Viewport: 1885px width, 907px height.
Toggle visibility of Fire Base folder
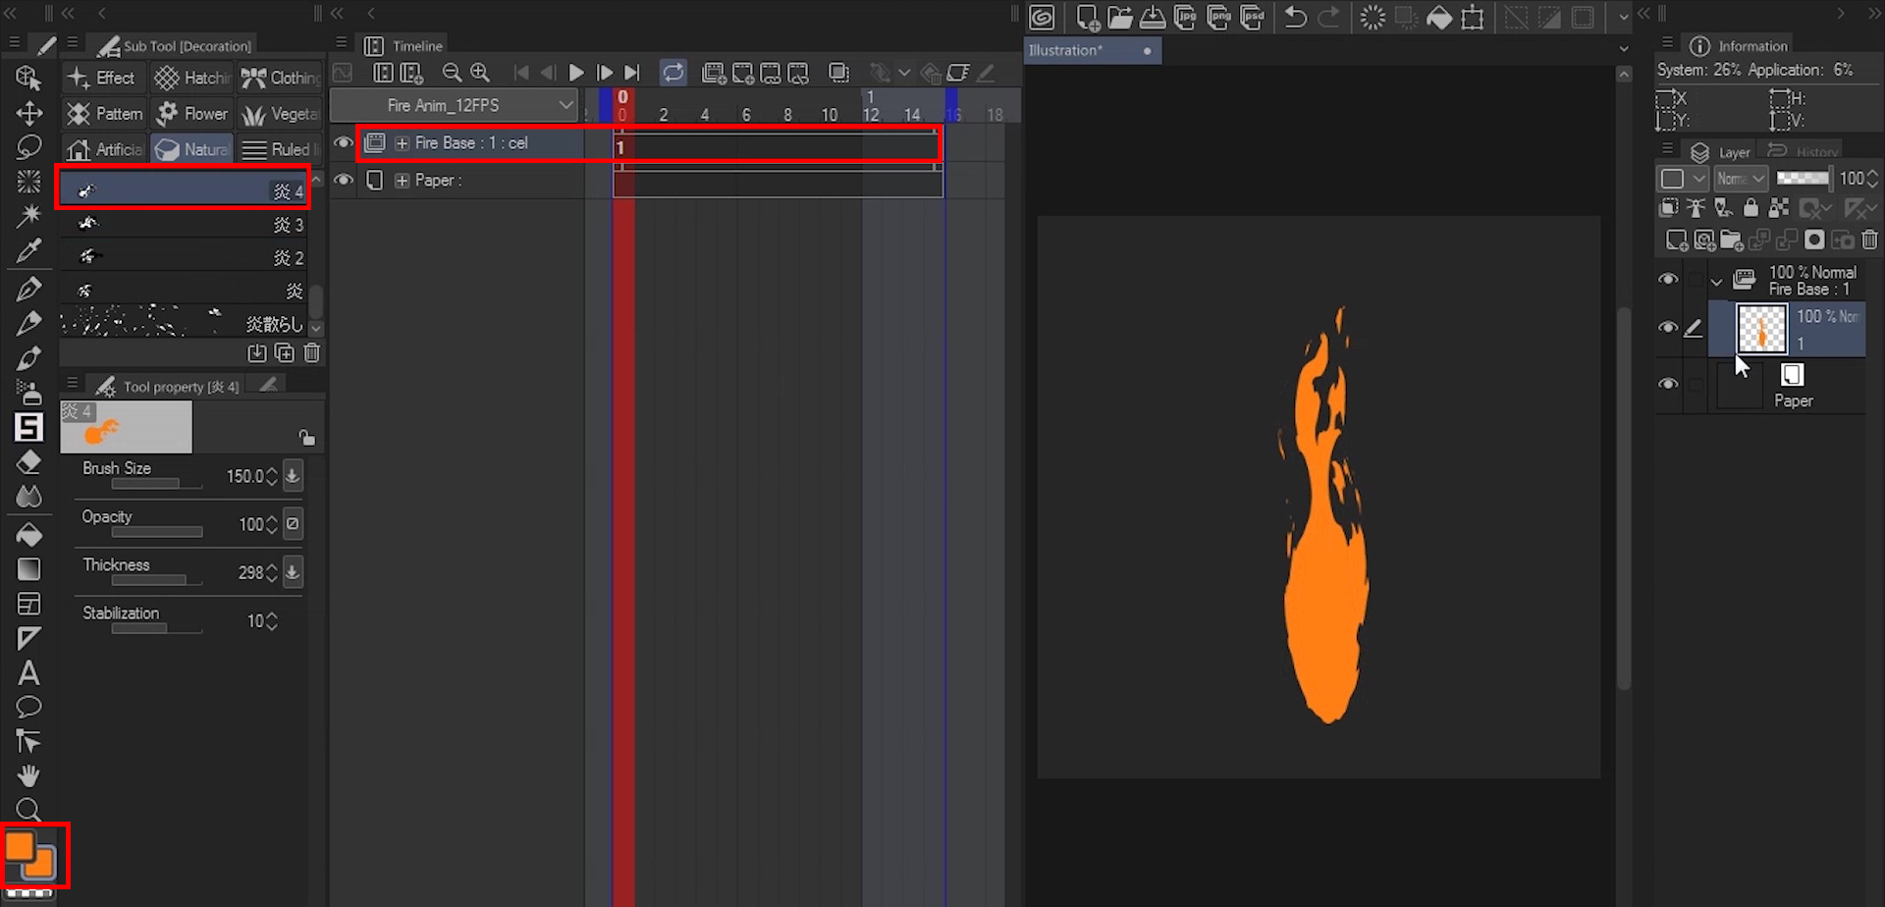point(1667,280)
